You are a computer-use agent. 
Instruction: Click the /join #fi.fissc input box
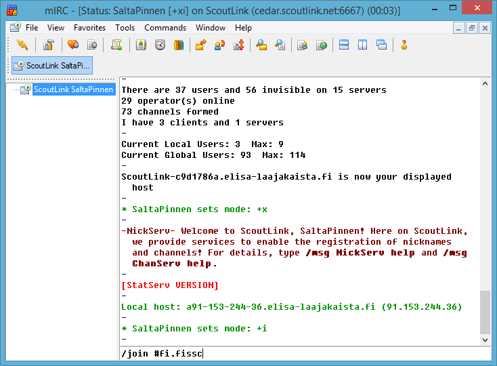[x=305, y=353]
